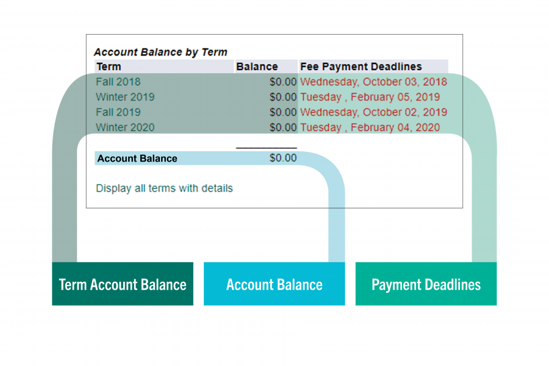Click the total Account Balance $0.00 amount
The height and width of the screenshot is (366, 549).
283,159
